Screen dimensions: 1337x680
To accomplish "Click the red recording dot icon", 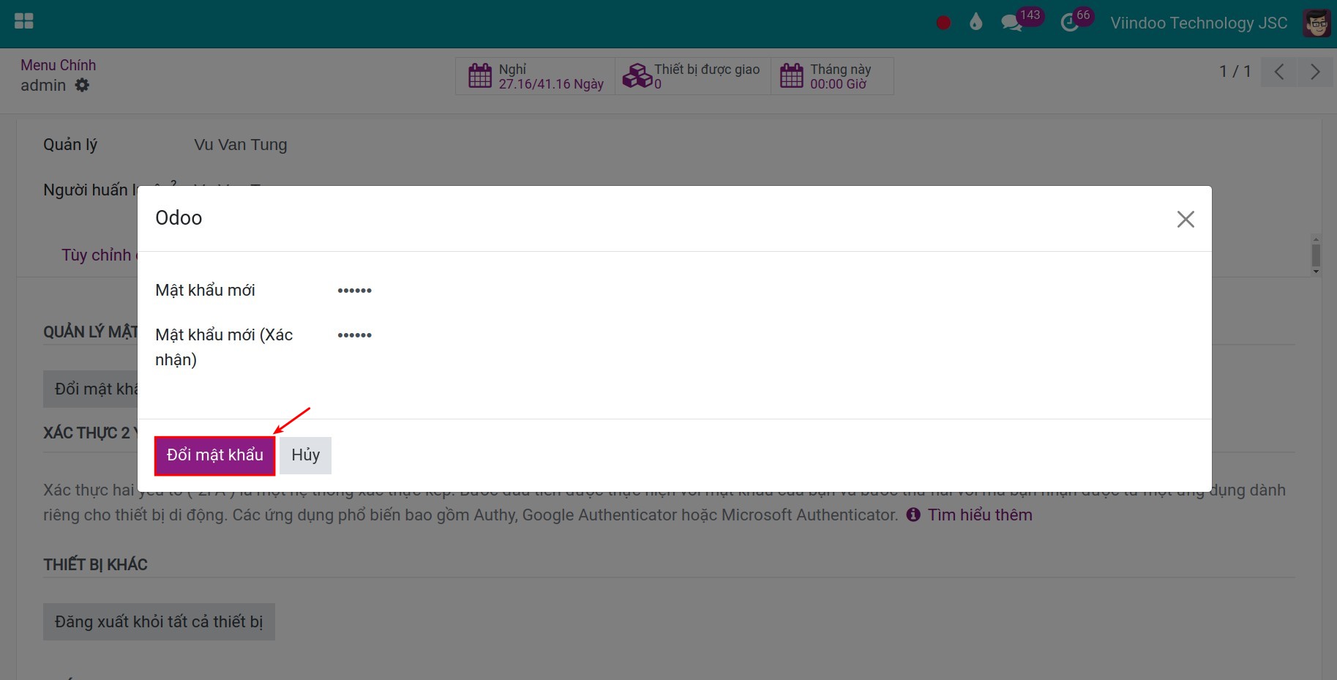I will click(x=943, y=23).
